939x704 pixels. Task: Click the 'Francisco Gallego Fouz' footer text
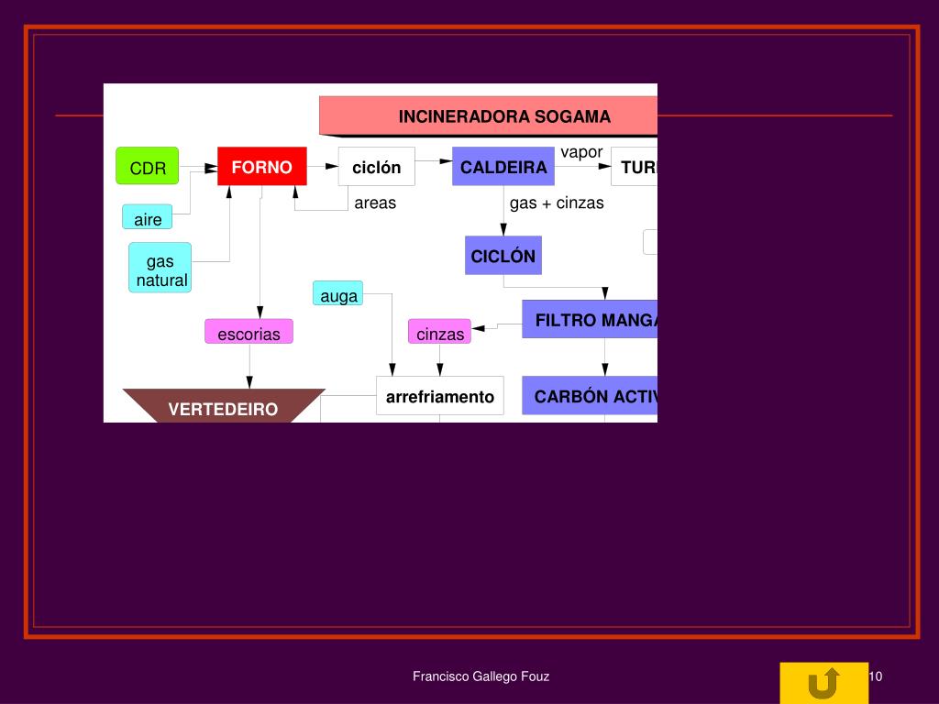481,676
